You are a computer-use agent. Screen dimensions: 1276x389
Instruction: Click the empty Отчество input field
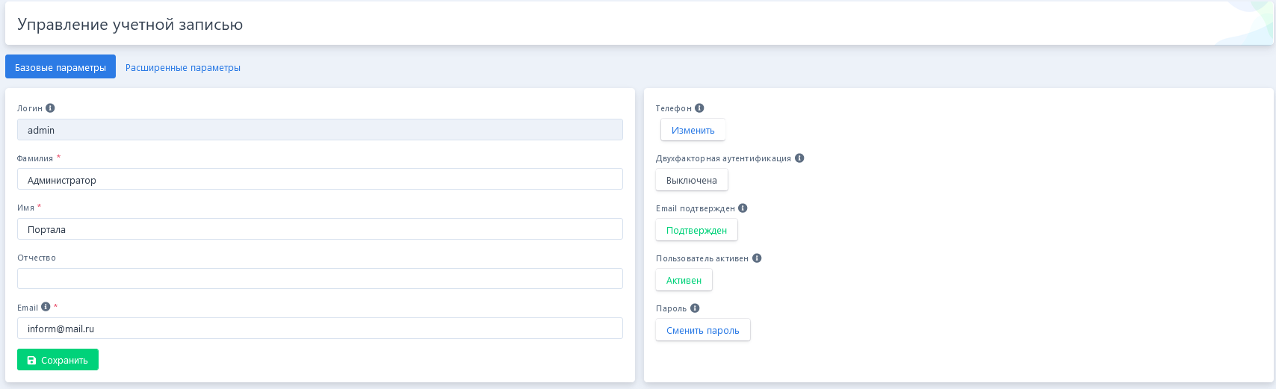[x=320, y=278]
